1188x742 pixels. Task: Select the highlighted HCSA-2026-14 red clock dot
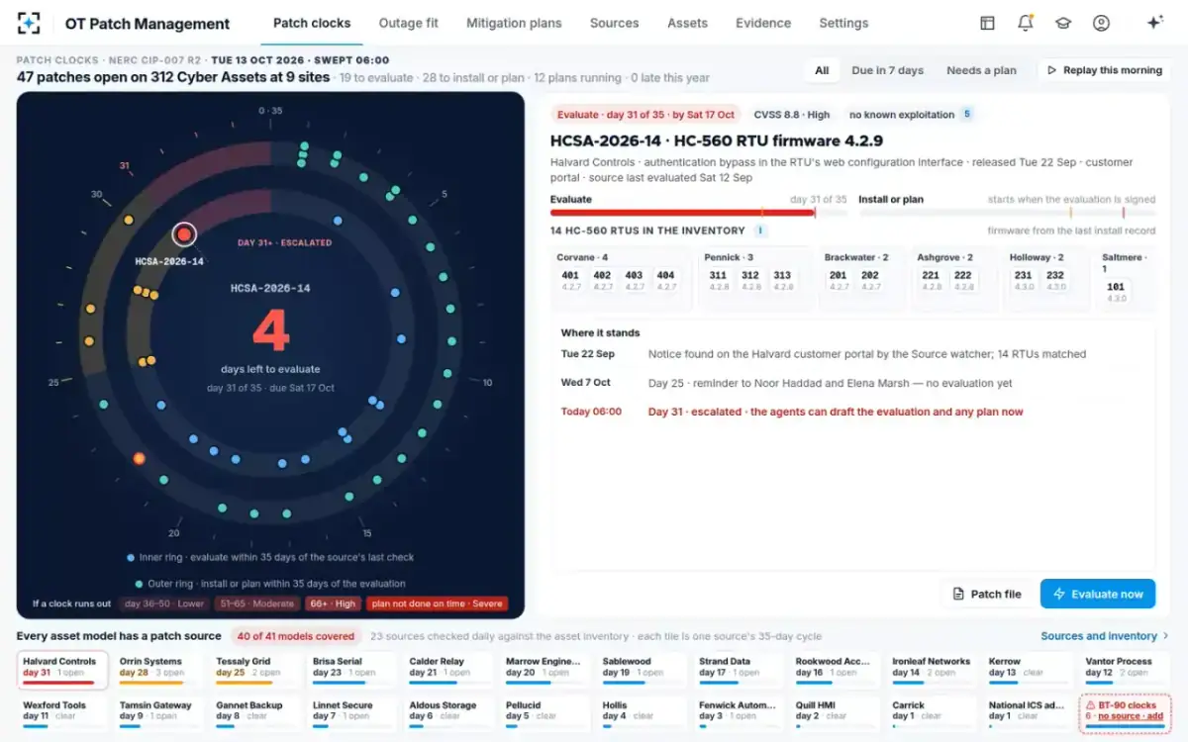184,234
